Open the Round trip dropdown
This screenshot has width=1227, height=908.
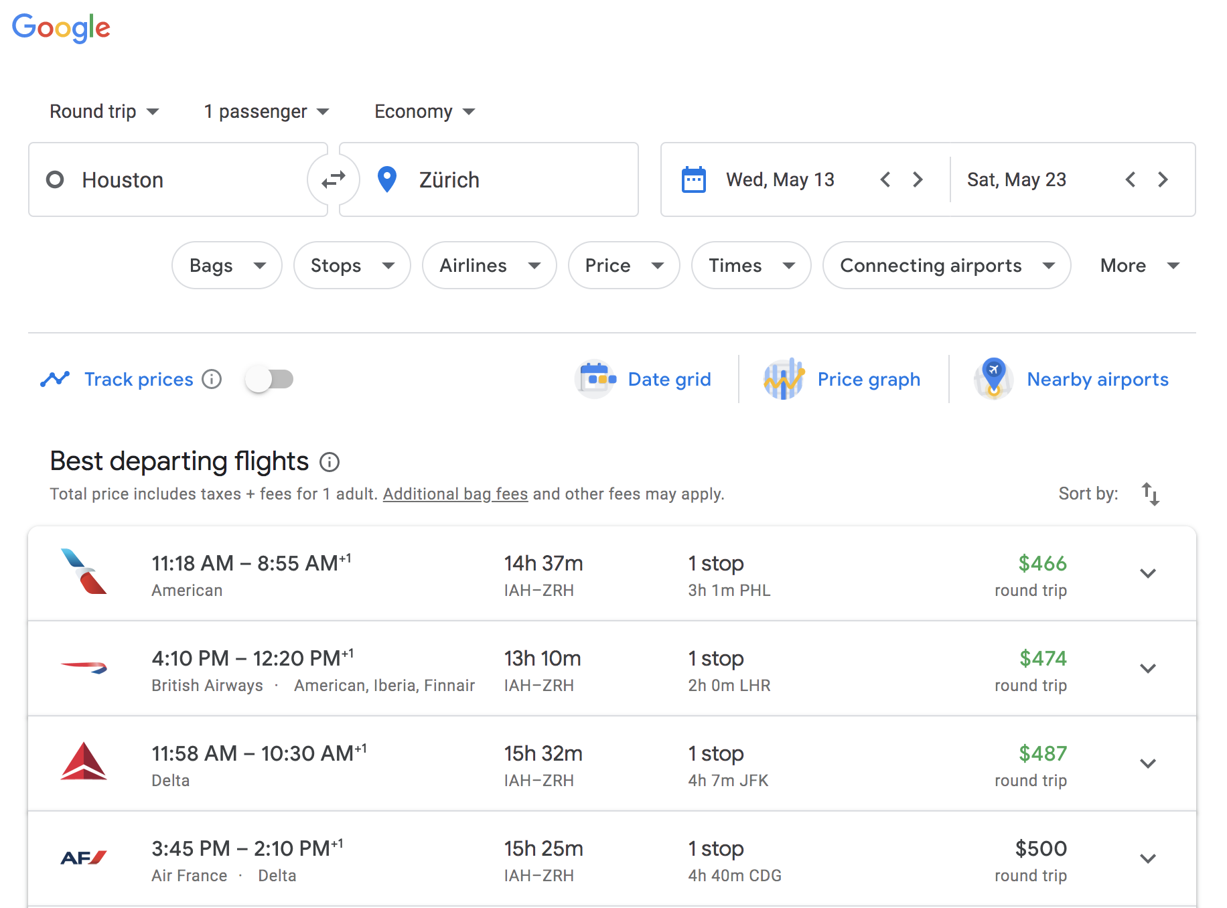tap(104, 111)
